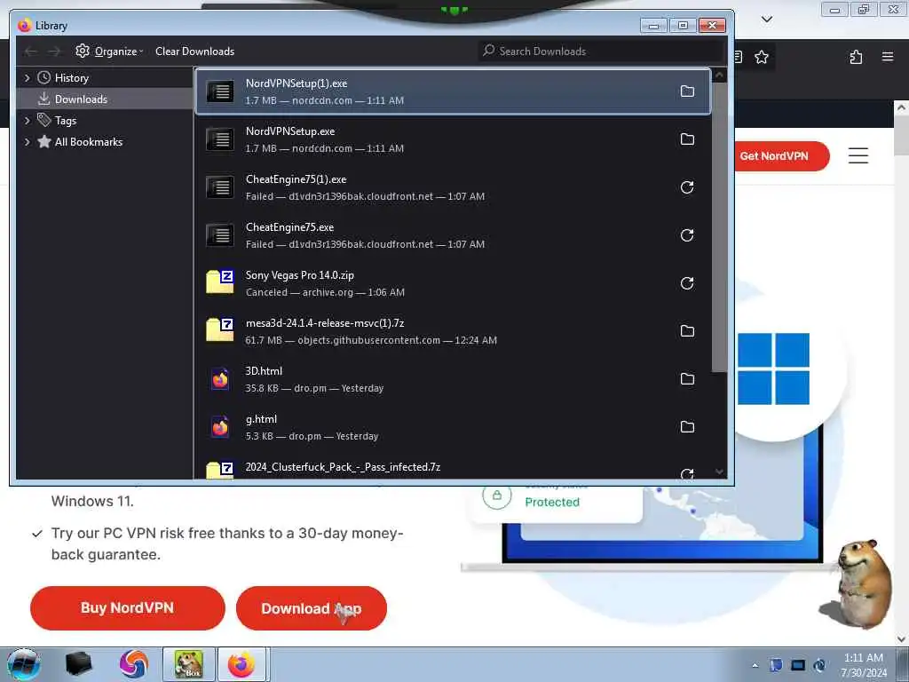Click the CheatEngine75.exe file icon

[x=220, y=235]
